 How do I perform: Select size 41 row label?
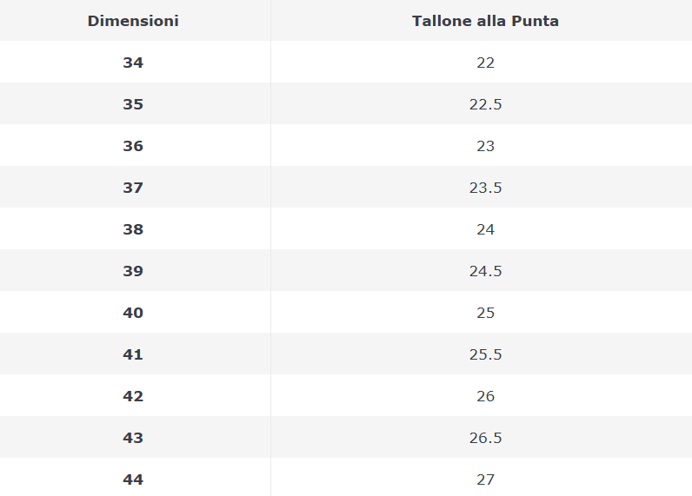pyautogui.click(x=133, y=354)
